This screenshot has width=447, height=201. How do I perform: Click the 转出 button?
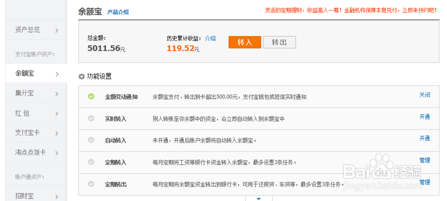coord(279,42)
